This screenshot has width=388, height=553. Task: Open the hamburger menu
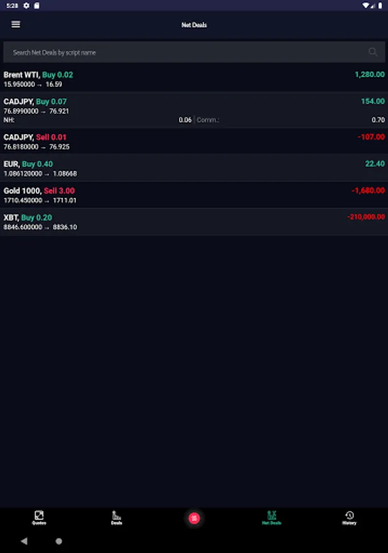16,25
